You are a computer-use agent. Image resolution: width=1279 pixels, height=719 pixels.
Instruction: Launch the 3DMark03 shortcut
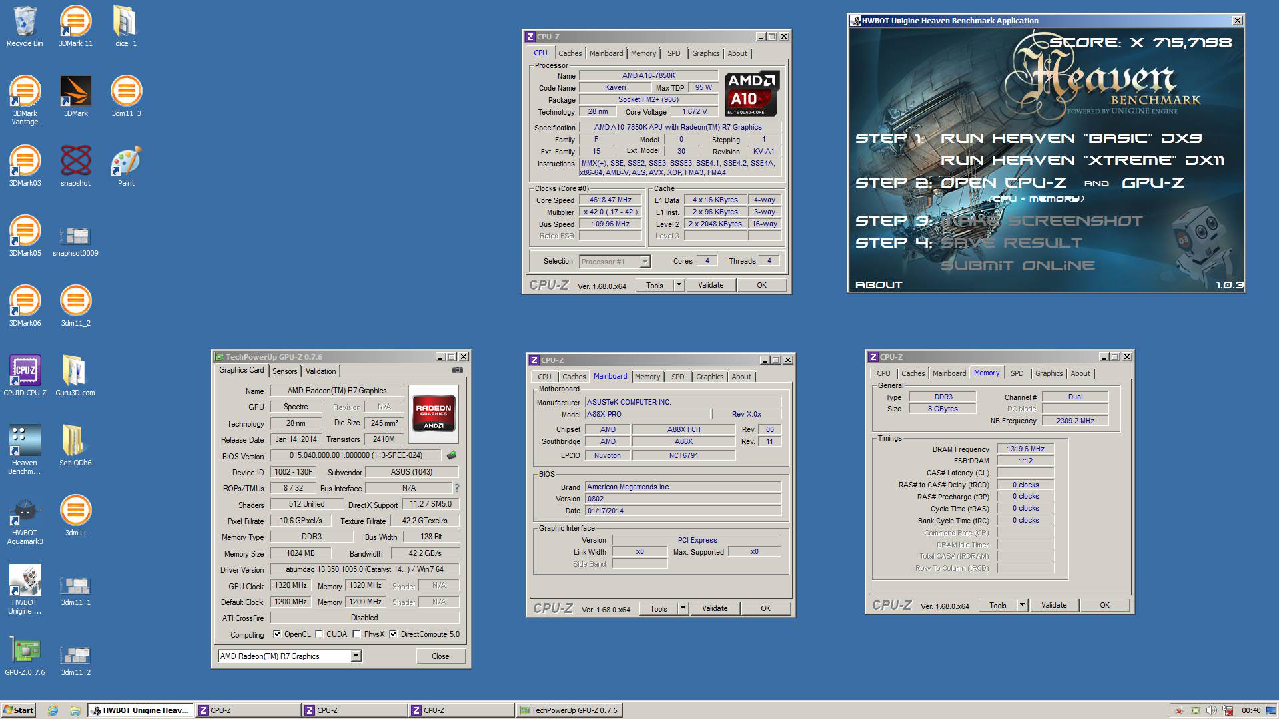click(25, 166)
